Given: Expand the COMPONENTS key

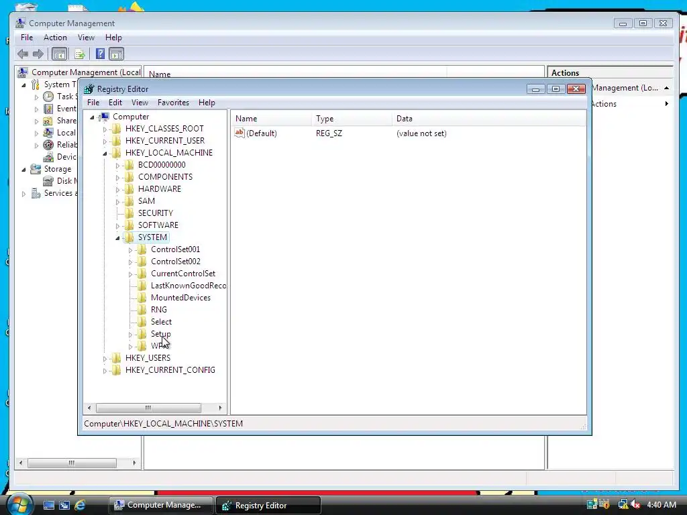Looking at the screenshot, I should click(117, 177).
